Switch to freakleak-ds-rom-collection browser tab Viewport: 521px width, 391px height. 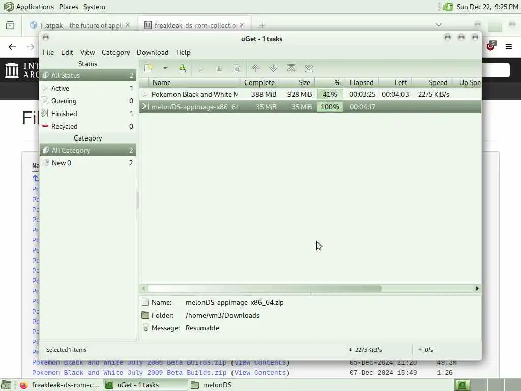coord(195,25)
